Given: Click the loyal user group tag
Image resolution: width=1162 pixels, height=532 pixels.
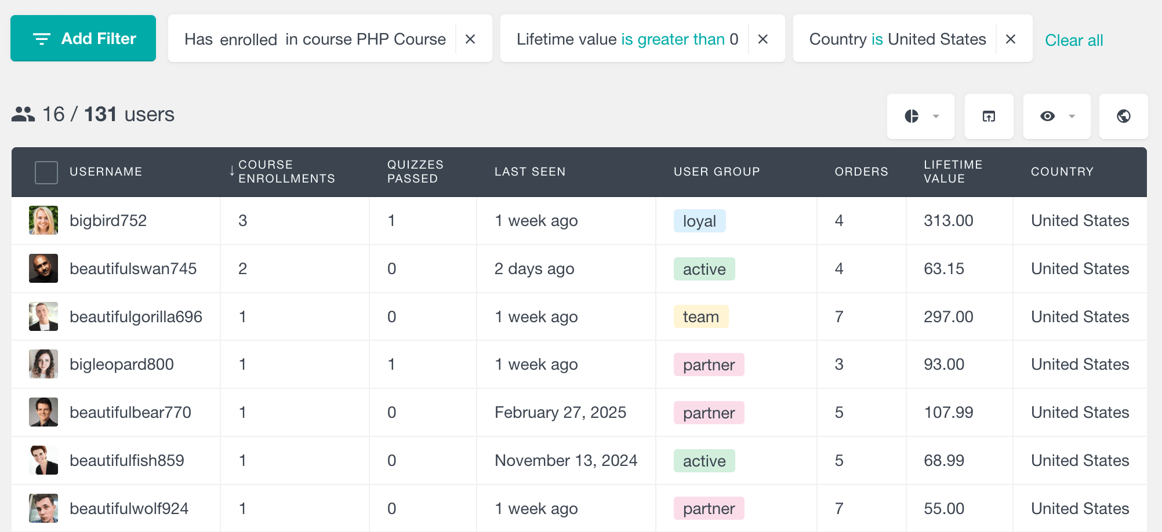Looking at the screenshot, I should coord(699,221).
